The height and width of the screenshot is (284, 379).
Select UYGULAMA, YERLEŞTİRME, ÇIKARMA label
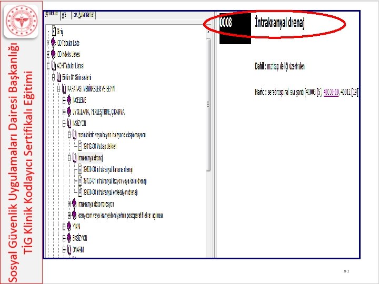point(98,112)
